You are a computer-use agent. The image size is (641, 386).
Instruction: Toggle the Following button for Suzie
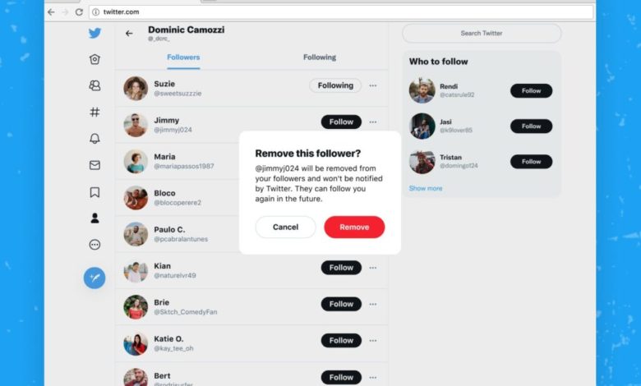pyautogui.click(x=335, y=85)
